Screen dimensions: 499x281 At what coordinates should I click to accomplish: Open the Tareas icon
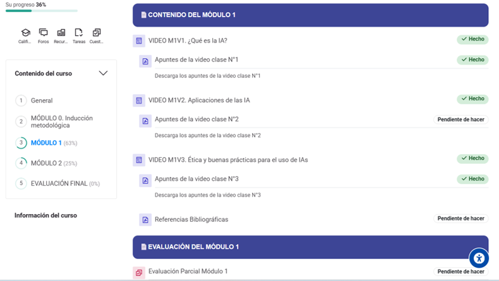tap(79, 33)
